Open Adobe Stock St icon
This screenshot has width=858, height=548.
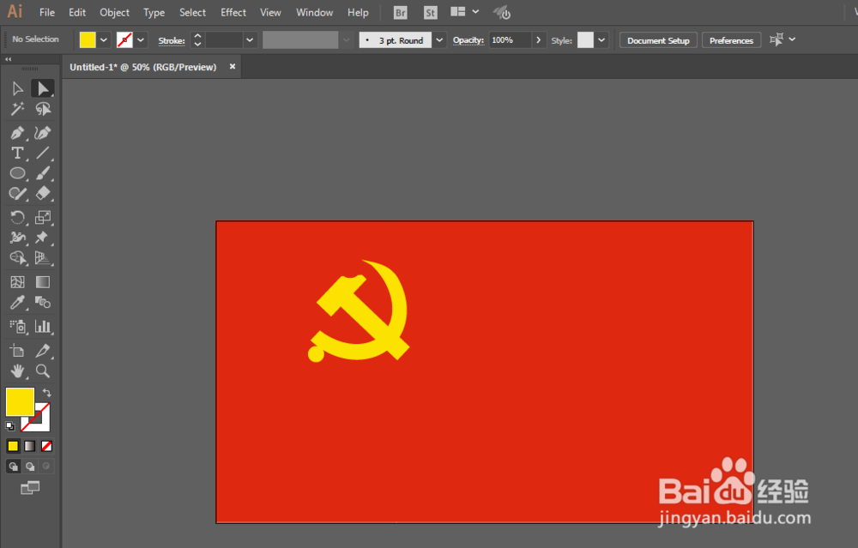click(x=431, y=13)
